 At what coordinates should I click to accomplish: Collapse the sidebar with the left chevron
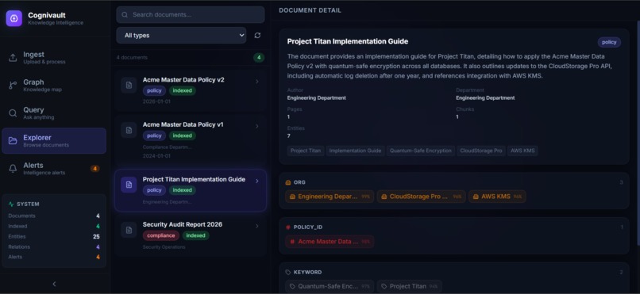pyautogui.click(x=54, y=284)
